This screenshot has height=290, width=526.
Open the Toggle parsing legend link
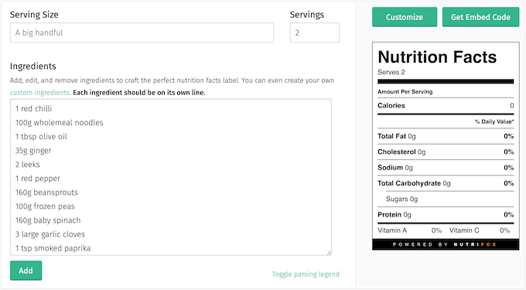point(306,275)
